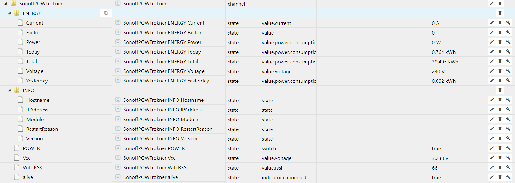The height and width of the screenshot is (183, 515).
Task: Edit the alive state
Action: [x=492, y=177]
